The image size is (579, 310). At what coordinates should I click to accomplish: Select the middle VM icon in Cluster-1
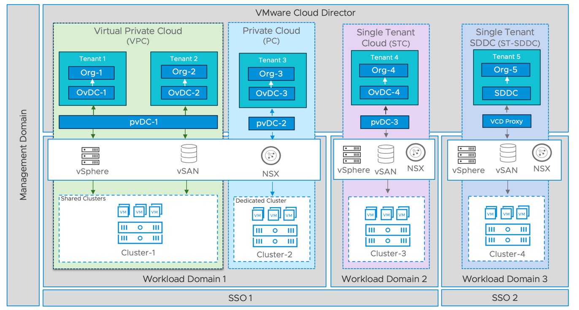[x=140, y=211]
